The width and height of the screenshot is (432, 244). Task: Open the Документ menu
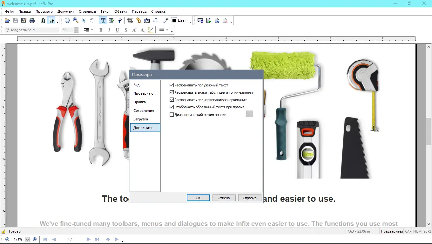(66, 11)
